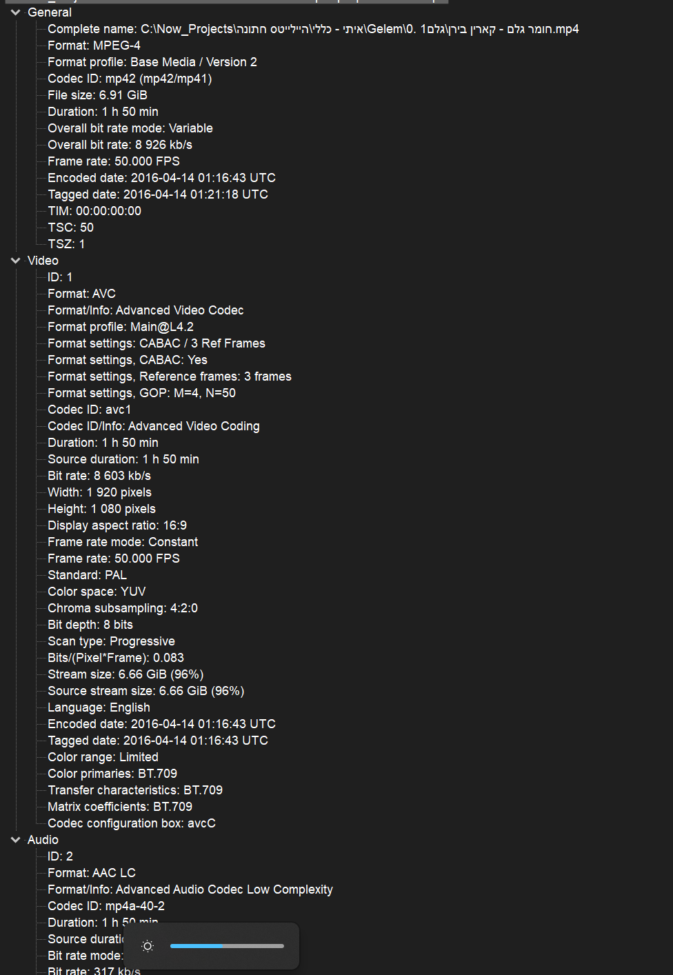Click the Frame rate: 50.000 FPS entry under General
Screen dimensions: 673x975
pyautogui.click(x=114, y=161)
